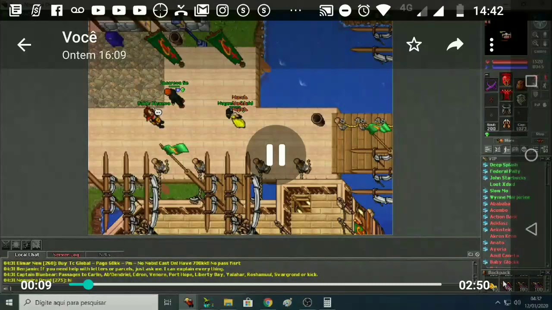Screen dimensions: 552x310
Task: Click Federal Pally in VIP list
Action: (x=505, y=171)
